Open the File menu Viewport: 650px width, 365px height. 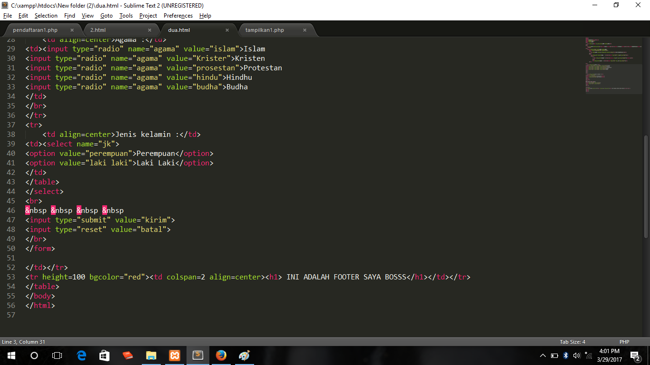[7, 16]
